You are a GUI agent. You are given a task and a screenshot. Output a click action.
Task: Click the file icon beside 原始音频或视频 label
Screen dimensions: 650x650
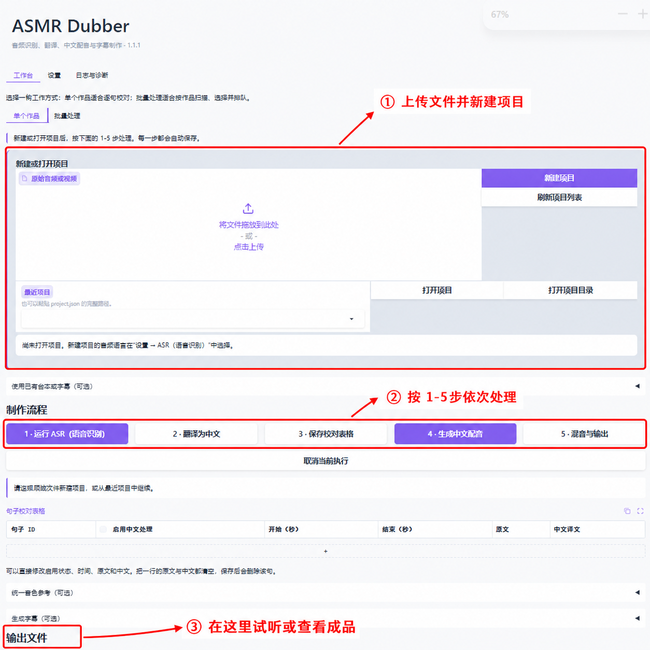24,178
